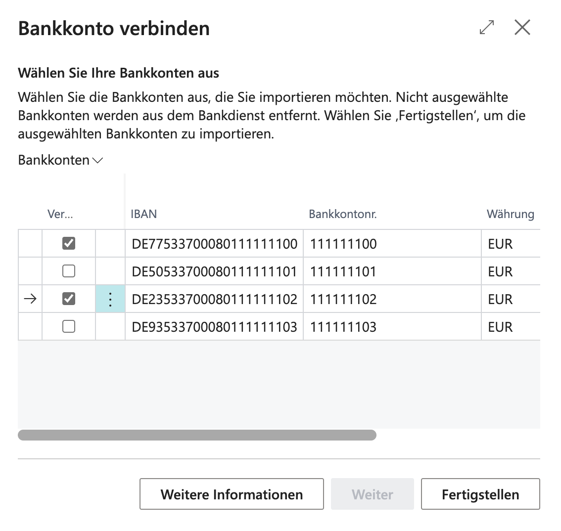This screenshot has height=531, width=561.
Task: Close the Bankkonto verbinden dialog
Action: (x=522, y=28)
